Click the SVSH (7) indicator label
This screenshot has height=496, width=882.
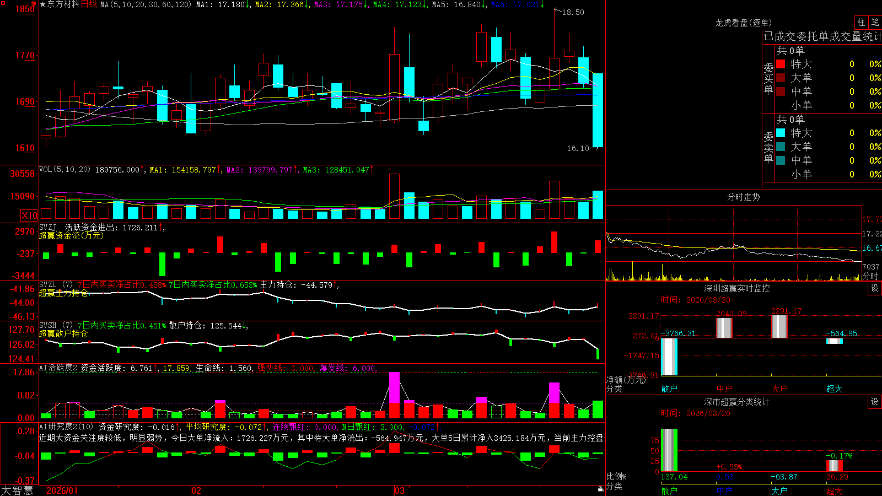[56, 325]
